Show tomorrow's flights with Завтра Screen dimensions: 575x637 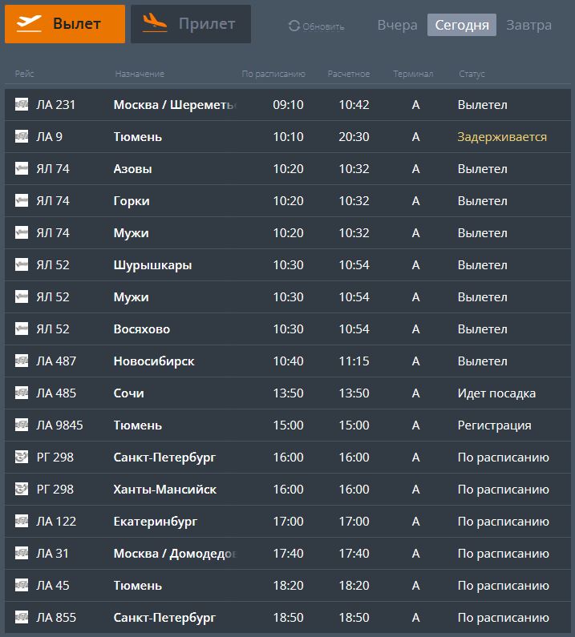(528, 25)
